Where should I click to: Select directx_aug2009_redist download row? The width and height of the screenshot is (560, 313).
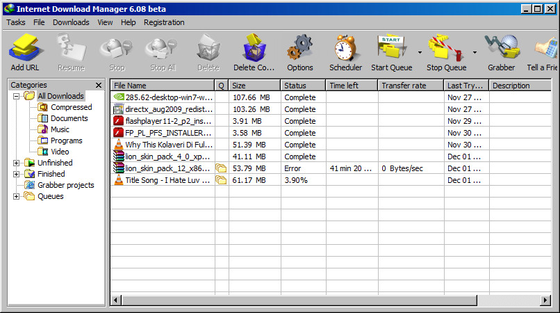[331, 109]
